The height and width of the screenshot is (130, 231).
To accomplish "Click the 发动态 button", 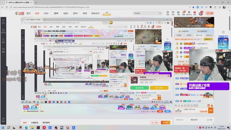I will [x=165, y=122].
